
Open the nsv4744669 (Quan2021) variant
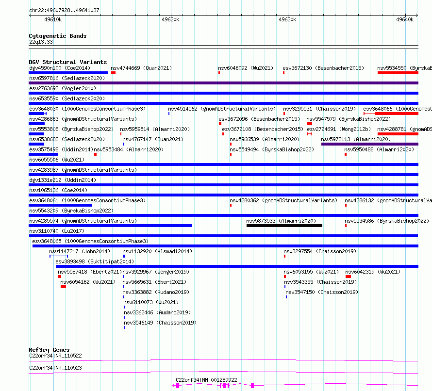point(141,68)
